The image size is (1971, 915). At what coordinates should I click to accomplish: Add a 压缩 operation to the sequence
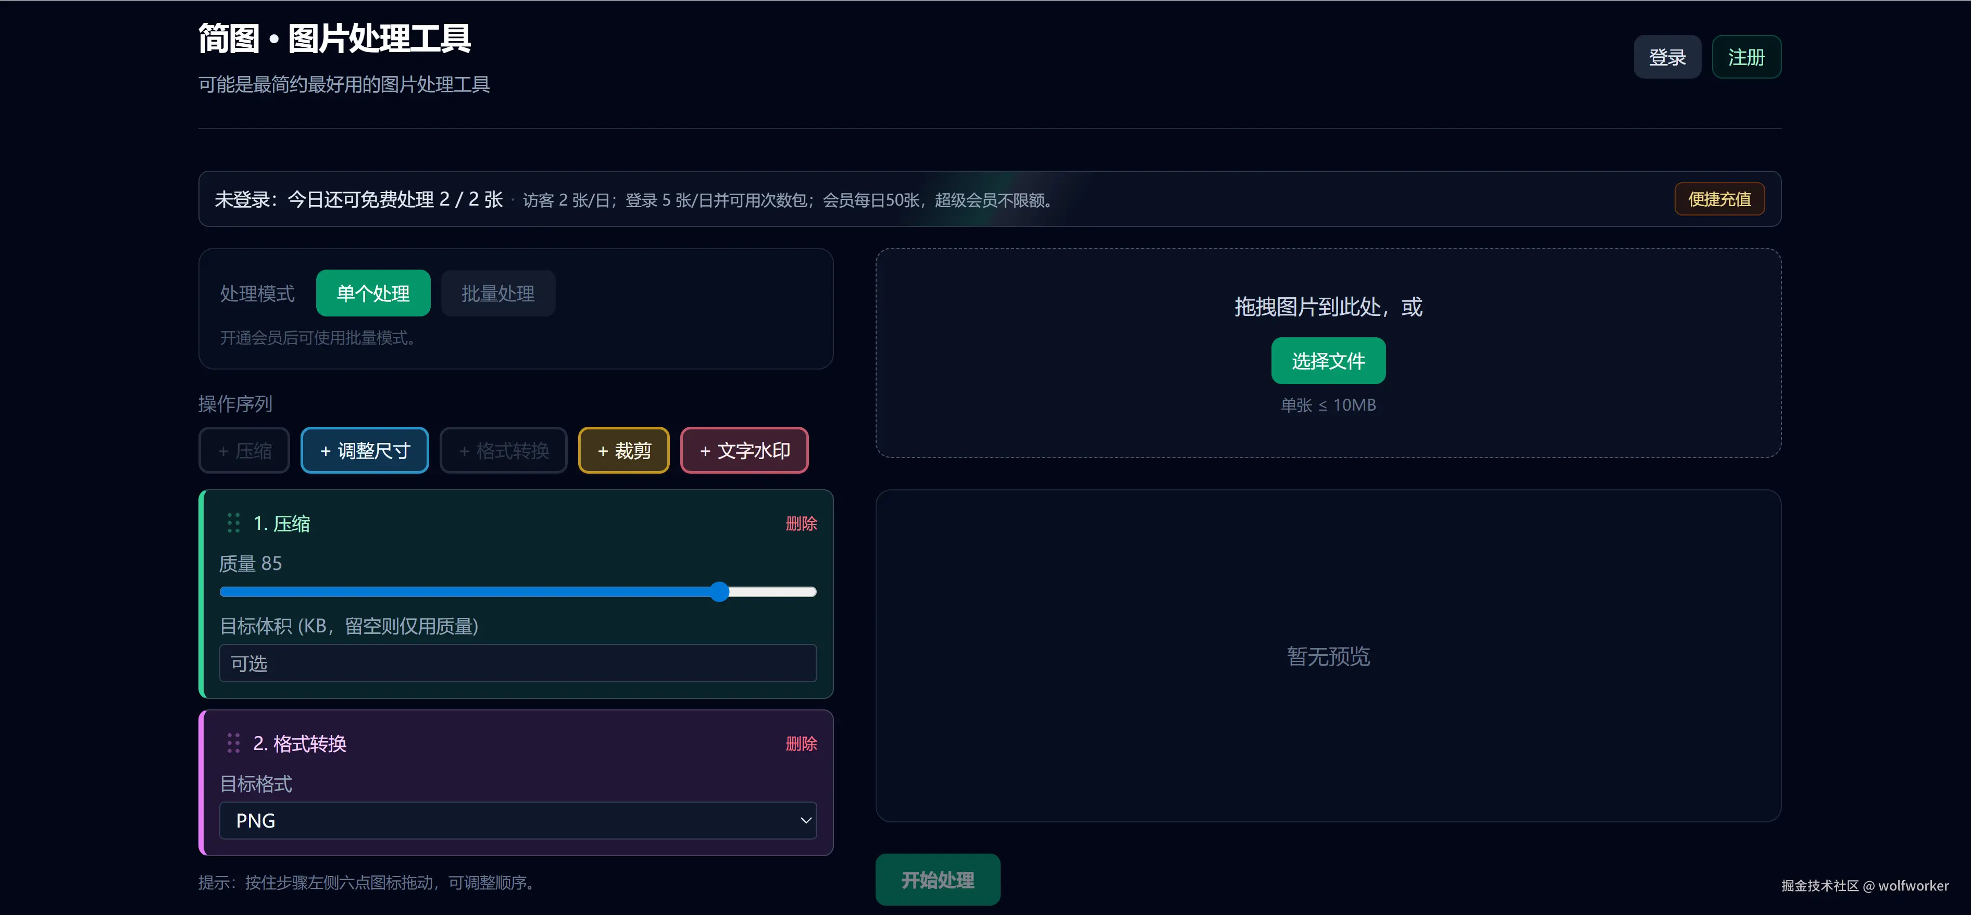243,450
